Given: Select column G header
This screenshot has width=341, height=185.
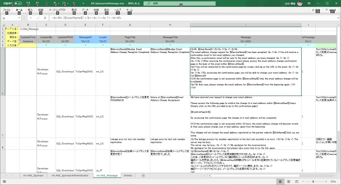Looking at the screenshot, I should click(130, 25).
